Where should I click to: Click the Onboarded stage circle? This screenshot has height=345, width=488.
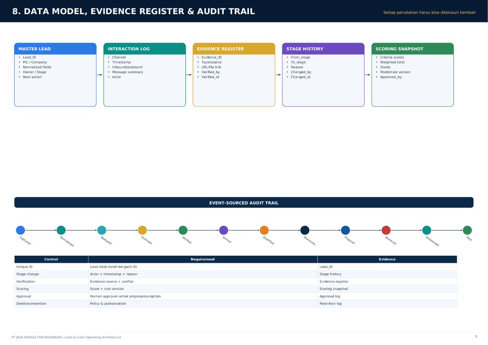coord(427,230)
